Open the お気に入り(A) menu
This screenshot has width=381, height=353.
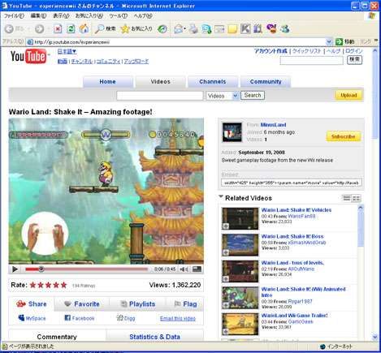coord(89,16)
